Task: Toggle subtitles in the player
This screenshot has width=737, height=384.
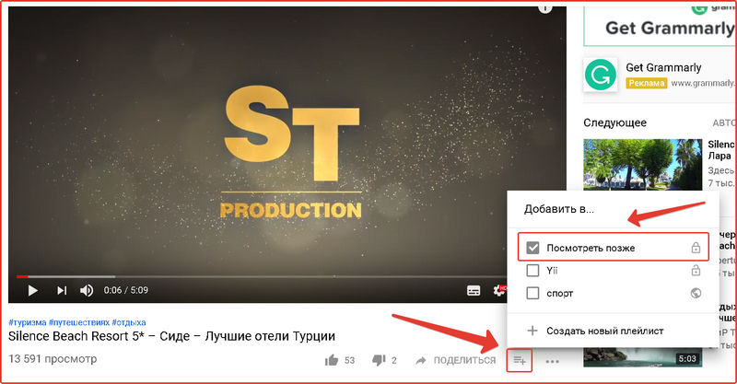Action: click(x=474, y=290)
